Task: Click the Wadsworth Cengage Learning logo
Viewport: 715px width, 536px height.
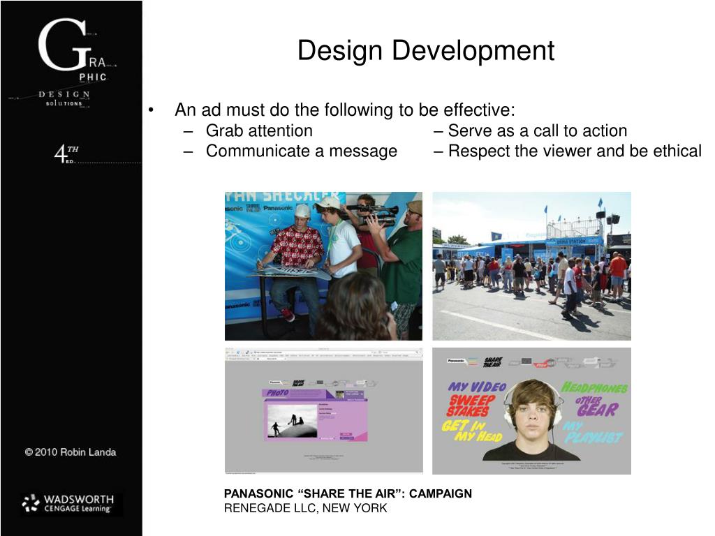Action: point(68,503)
